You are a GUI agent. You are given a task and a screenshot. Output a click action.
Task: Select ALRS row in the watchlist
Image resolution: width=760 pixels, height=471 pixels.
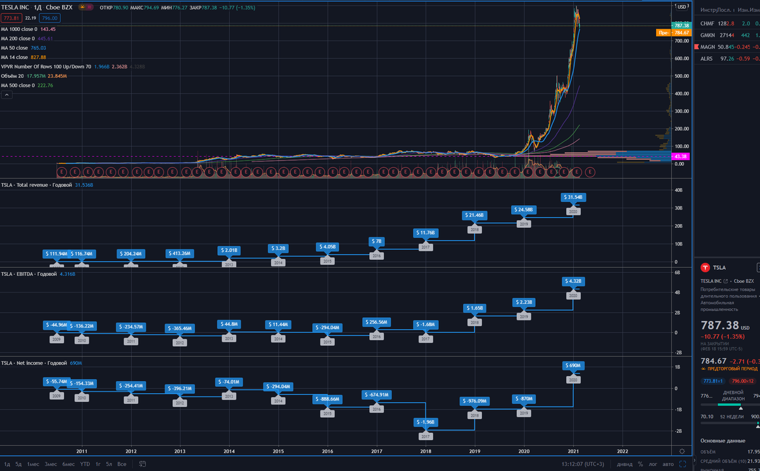pos(727,59)
